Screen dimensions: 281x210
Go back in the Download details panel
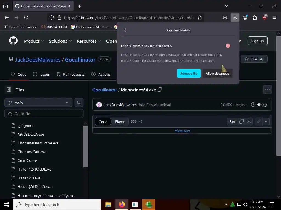[x=125, y=30]
